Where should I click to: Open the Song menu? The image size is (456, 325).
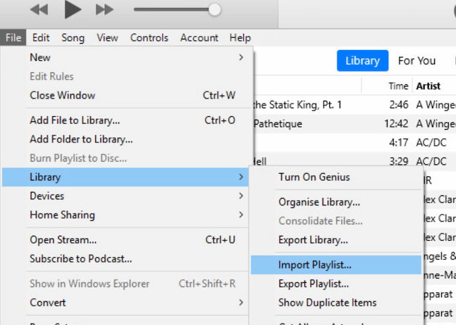click(x=73, y=38)
